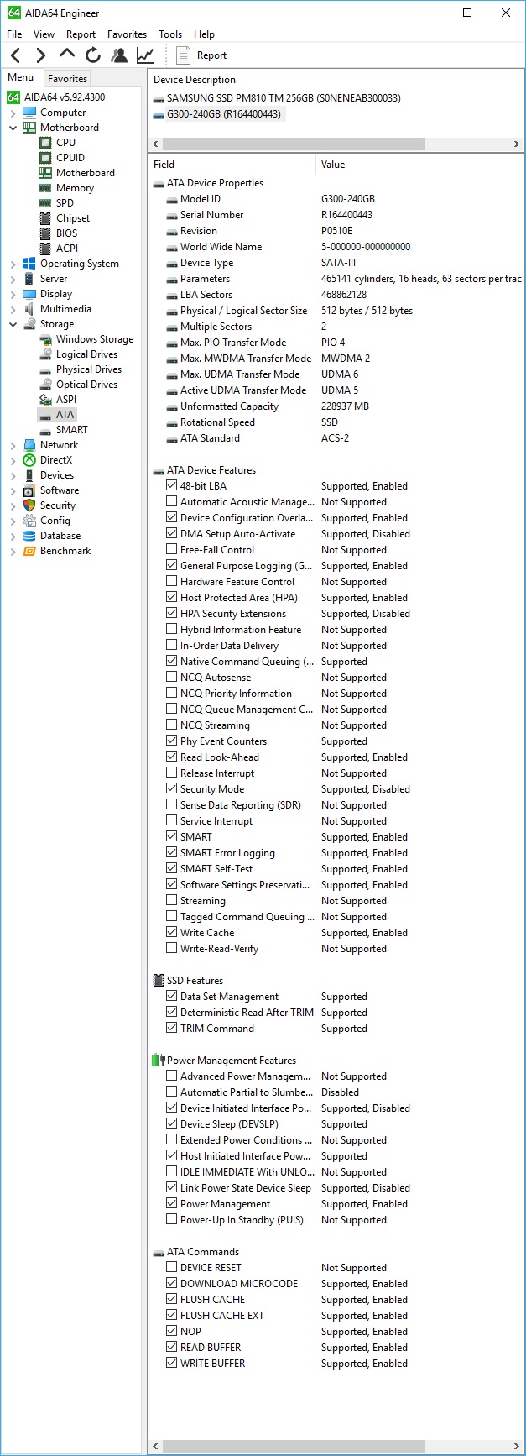Open the Report menu
Screen dimensions: 526x1456
(x=81, y=34)
